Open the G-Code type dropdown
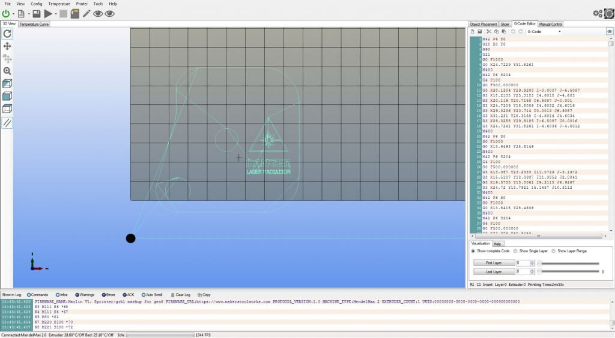 pos(544,31)
